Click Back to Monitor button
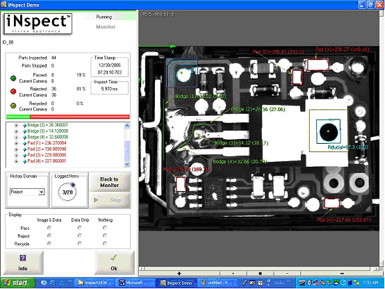Viewport: 385px width, 289px height. click(110, 182)
